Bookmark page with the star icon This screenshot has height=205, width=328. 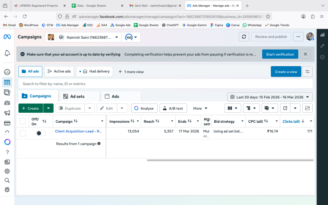coord(268,17)
